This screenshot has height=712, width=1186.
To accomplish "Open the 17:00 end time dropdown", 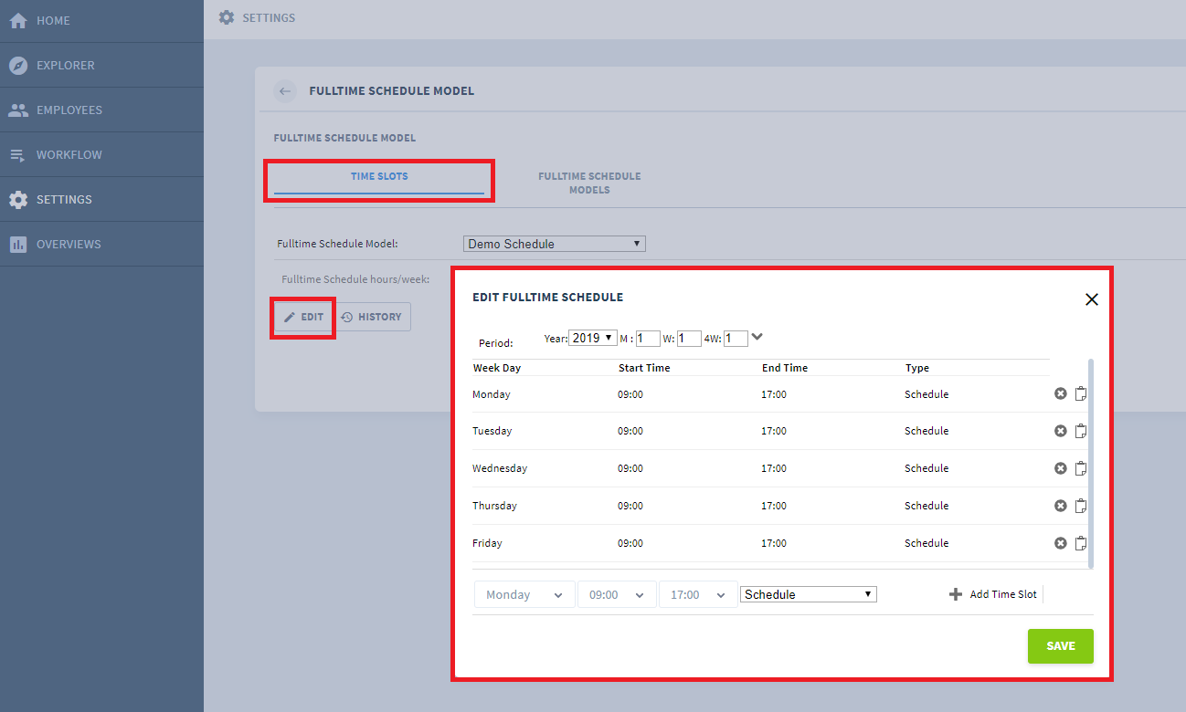I will coord(698,594).
